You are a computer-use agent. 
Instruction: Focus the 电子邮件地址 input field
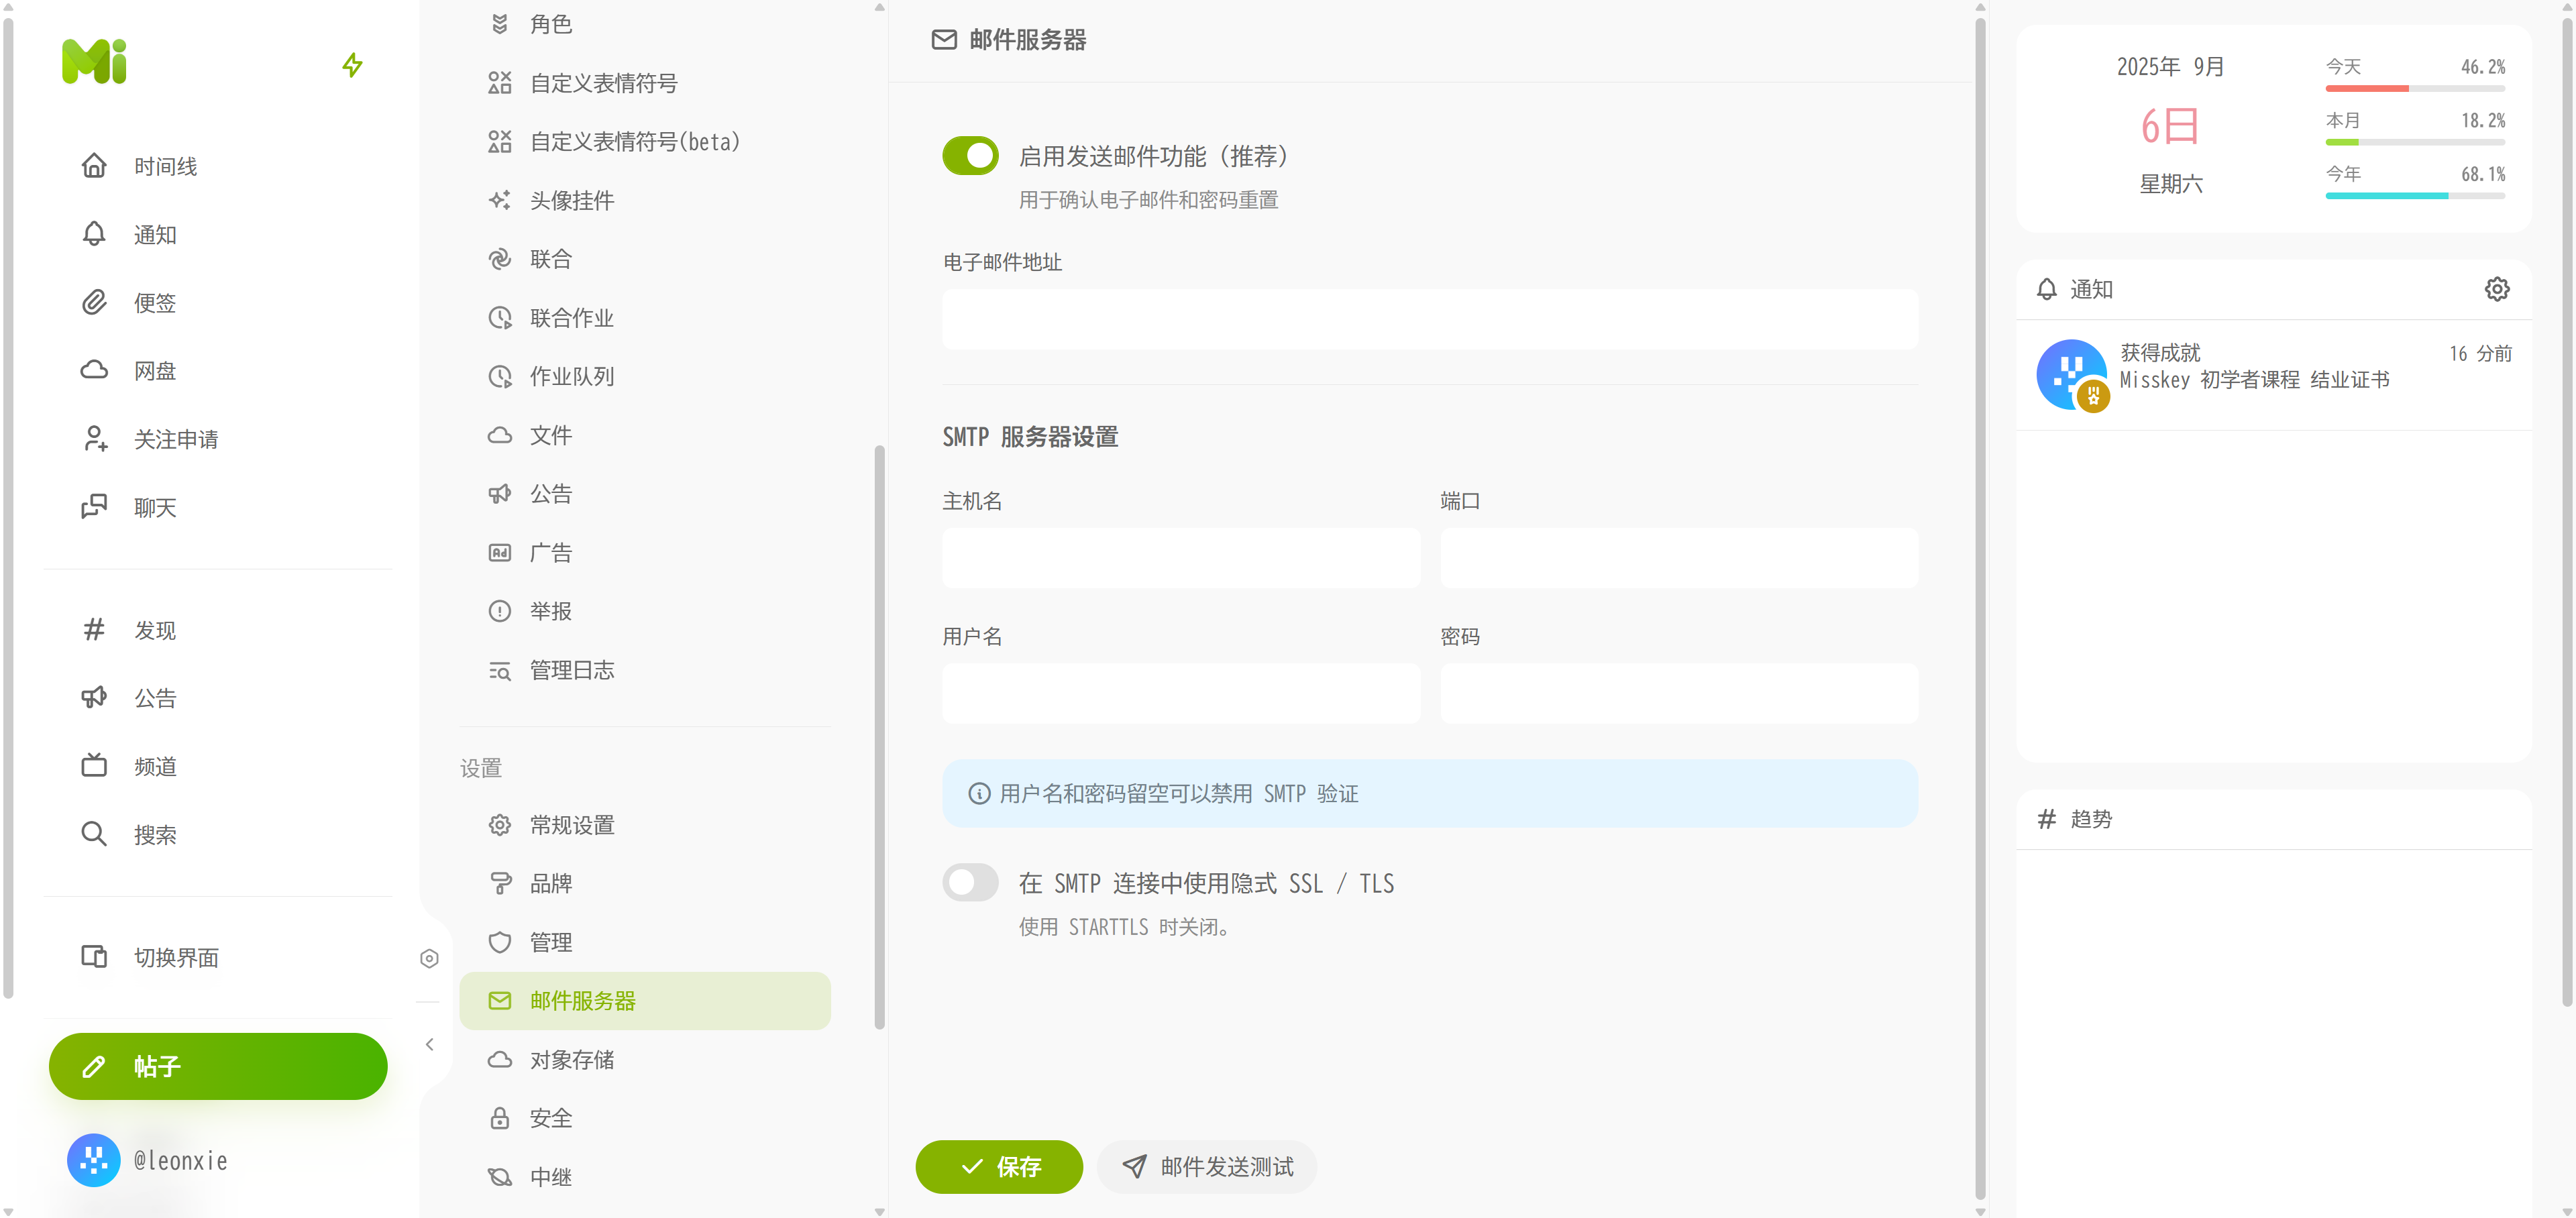pyautogui.click(x=1429, y=320)
